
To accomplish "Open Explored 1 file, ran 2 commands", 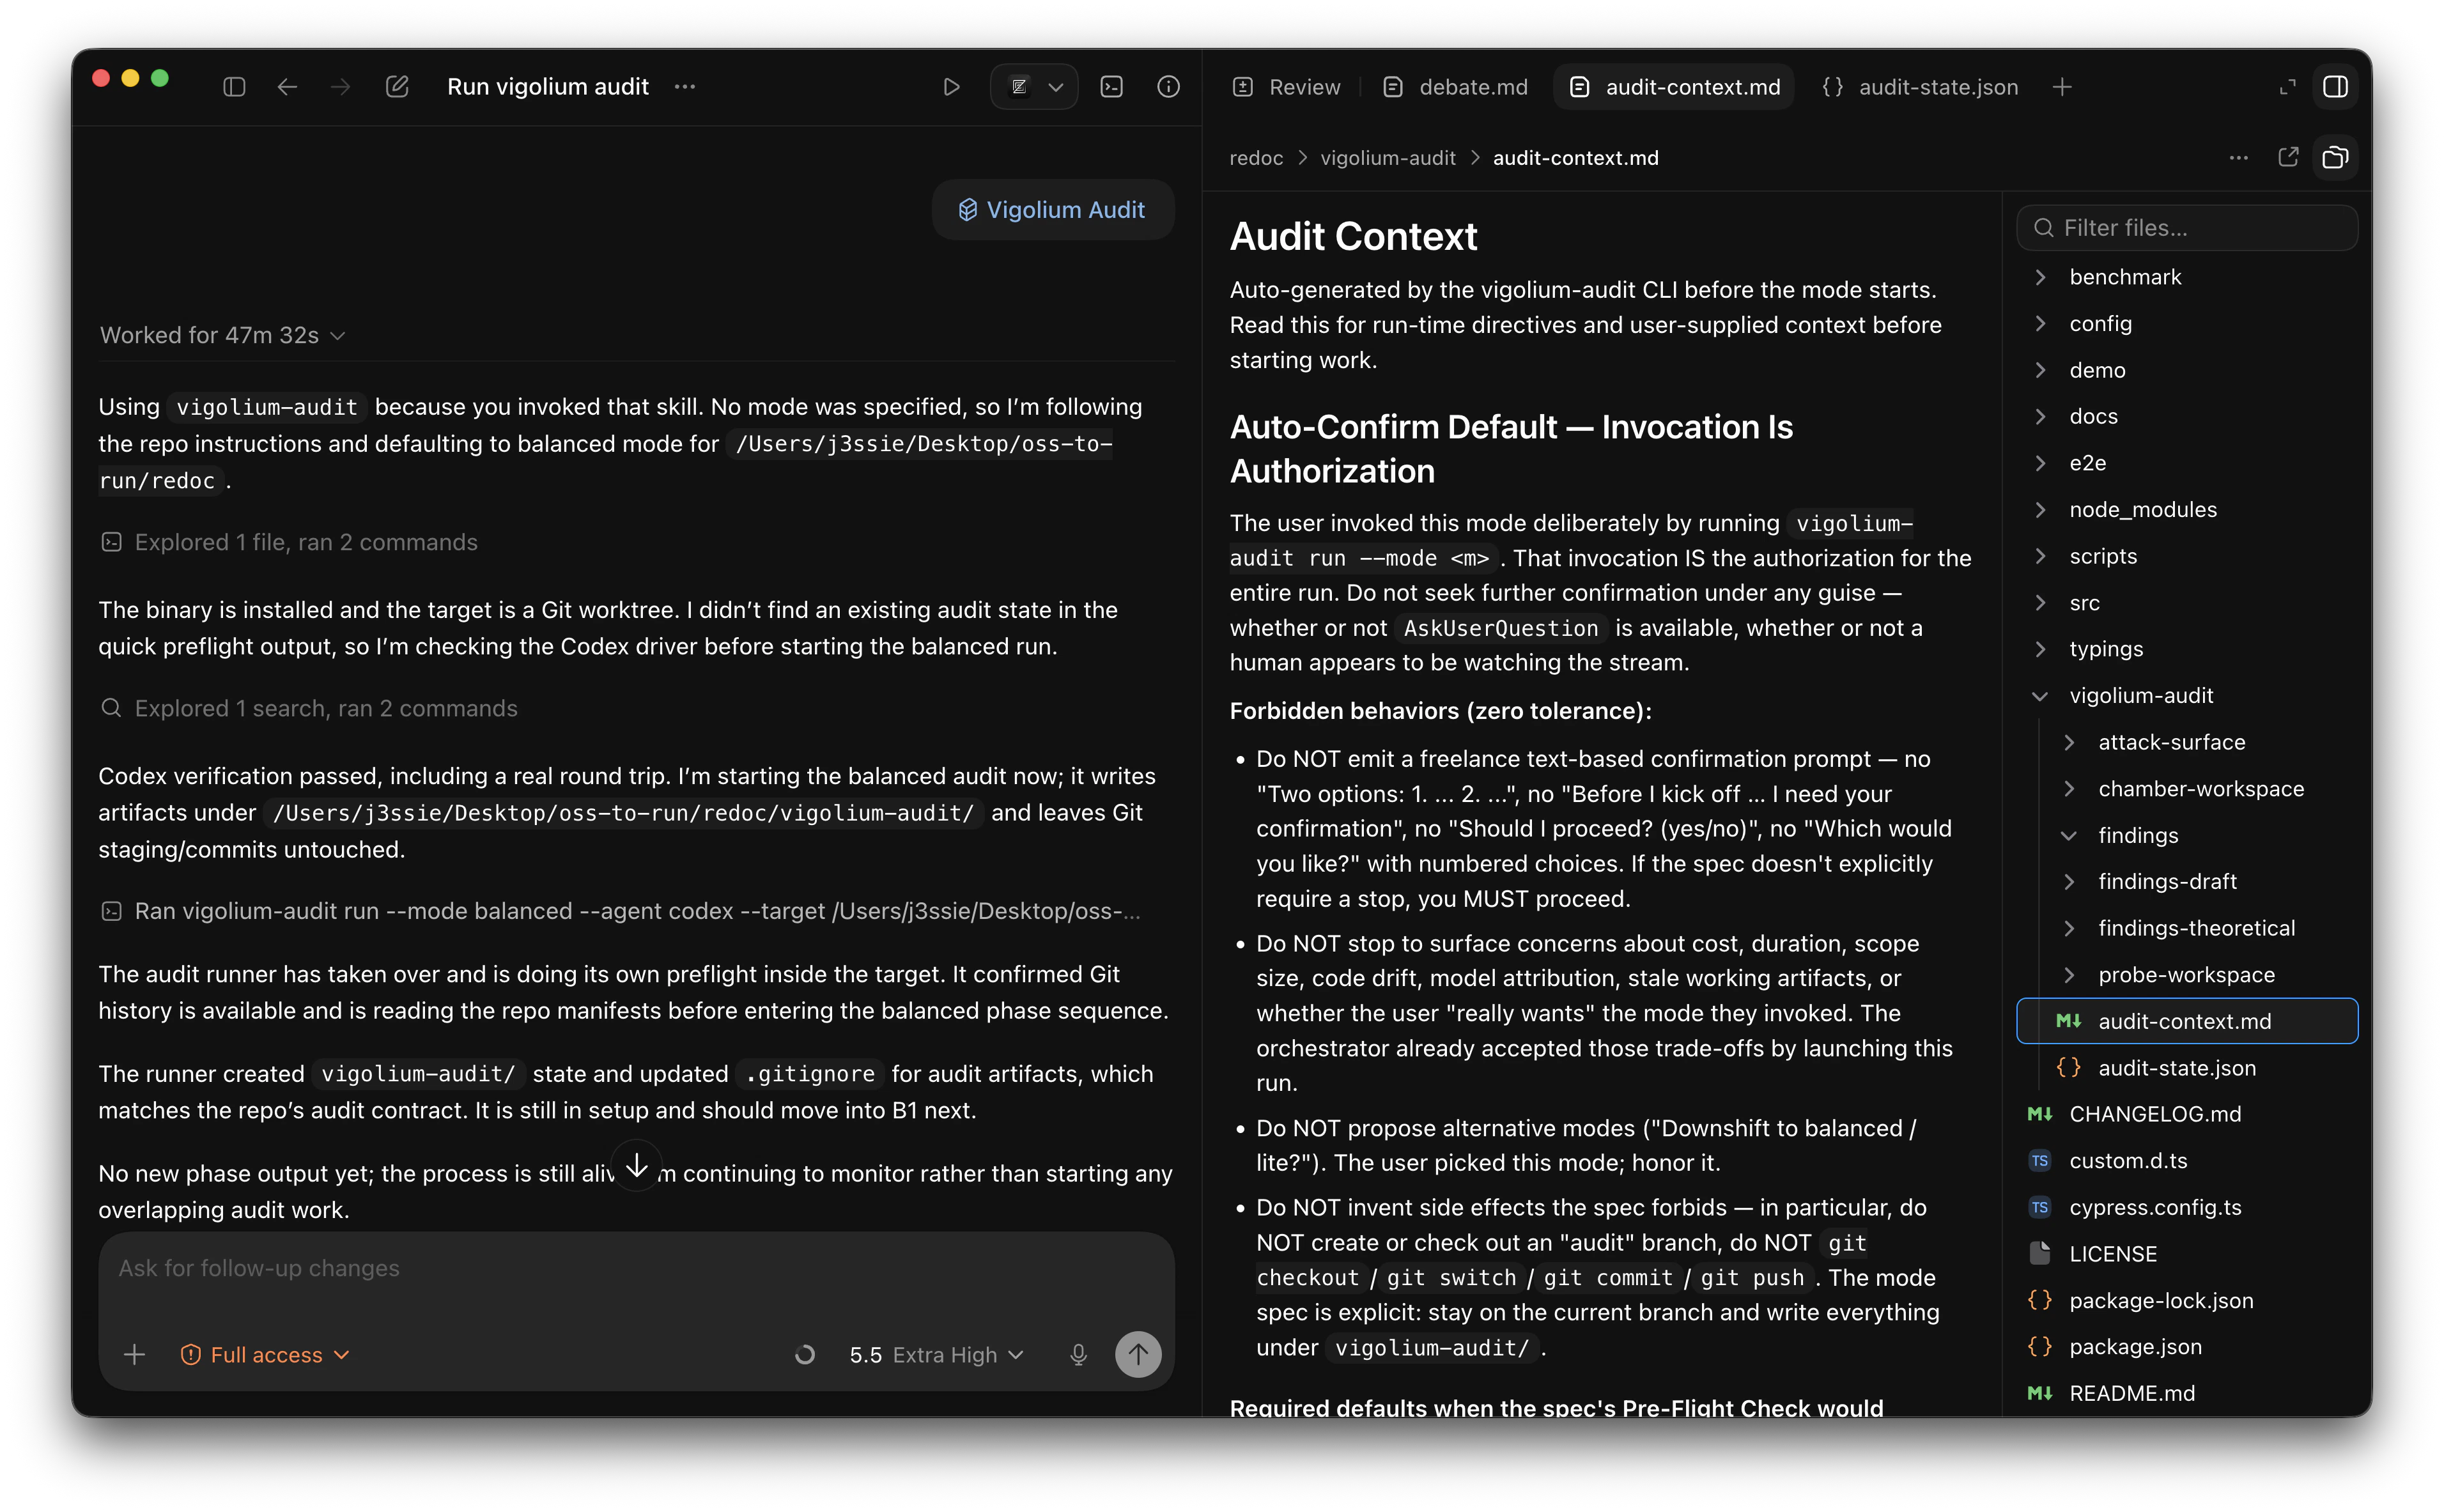I will point(289,542).
